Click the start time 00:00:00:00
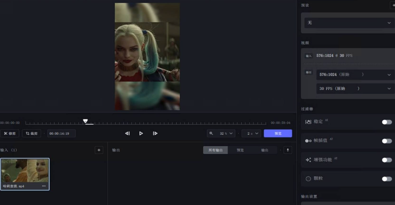The width and height of the screenshot is (395, 205). point(10,123)
